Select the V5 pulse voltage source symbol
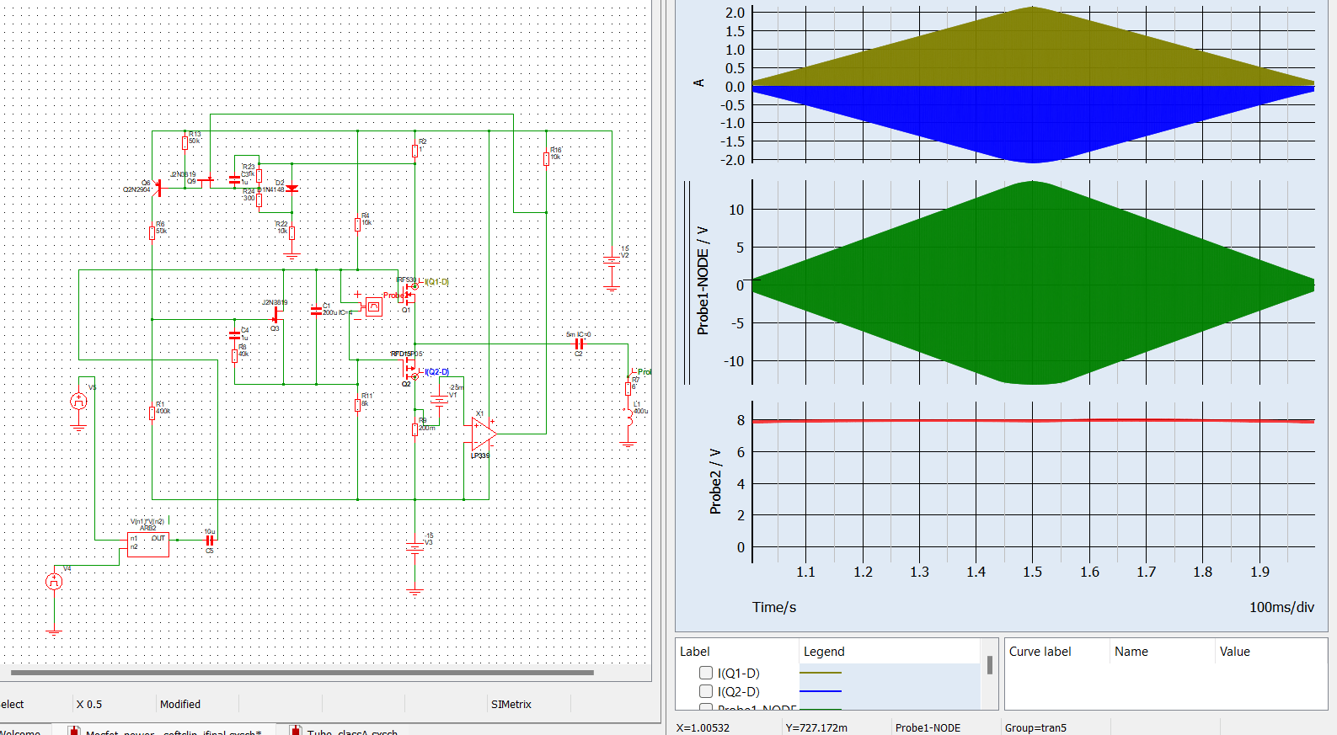Screen dimensions: 1337x735 pyautogui.click(x=78, y=402)
